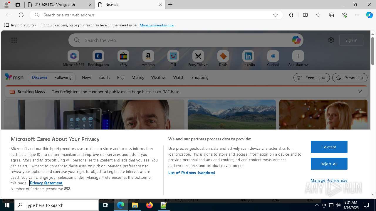
Task: Click the Sign in button
Action: pyautogui.click(x=351, y=40)
